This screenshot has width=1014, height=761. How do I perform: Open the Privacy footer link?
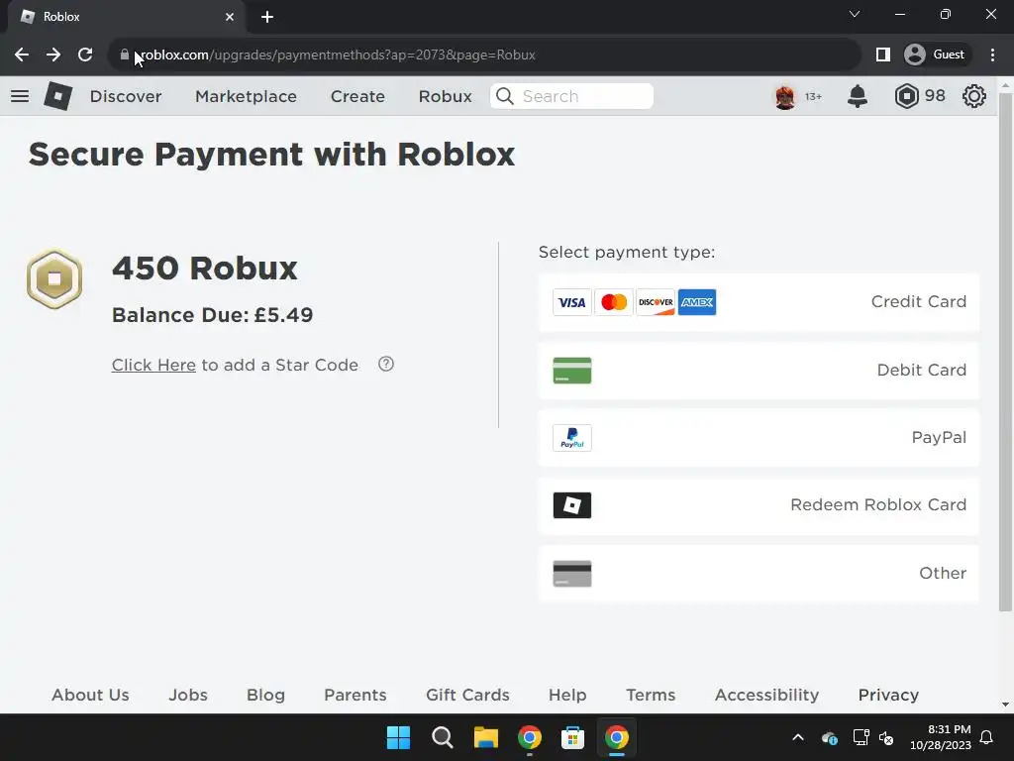pos(888,695)
